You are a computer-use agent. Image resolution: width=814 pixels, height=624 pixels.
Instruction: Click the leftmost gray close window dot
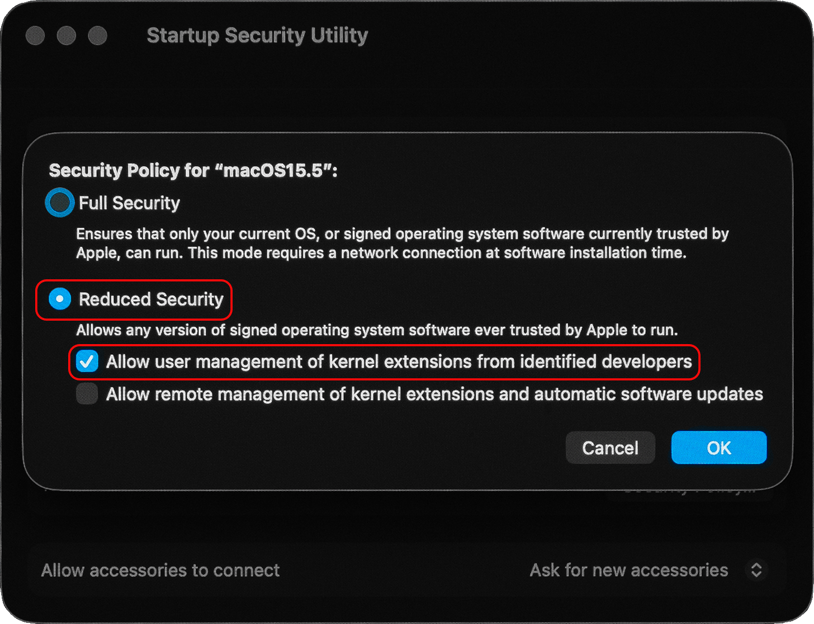[x=35, y=36]
